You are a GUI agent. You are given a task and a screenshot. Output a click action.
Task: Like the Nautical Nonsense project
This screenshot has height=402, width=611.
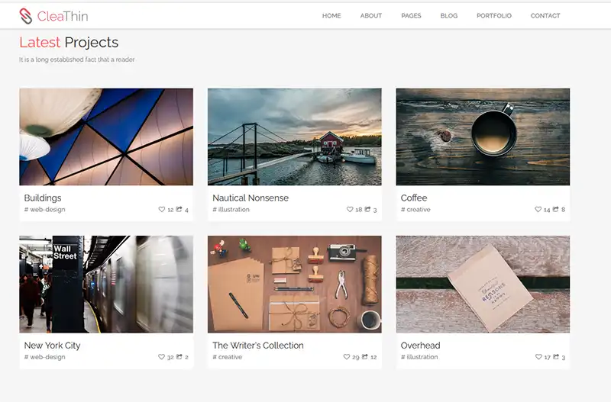(x=351, y=209)
